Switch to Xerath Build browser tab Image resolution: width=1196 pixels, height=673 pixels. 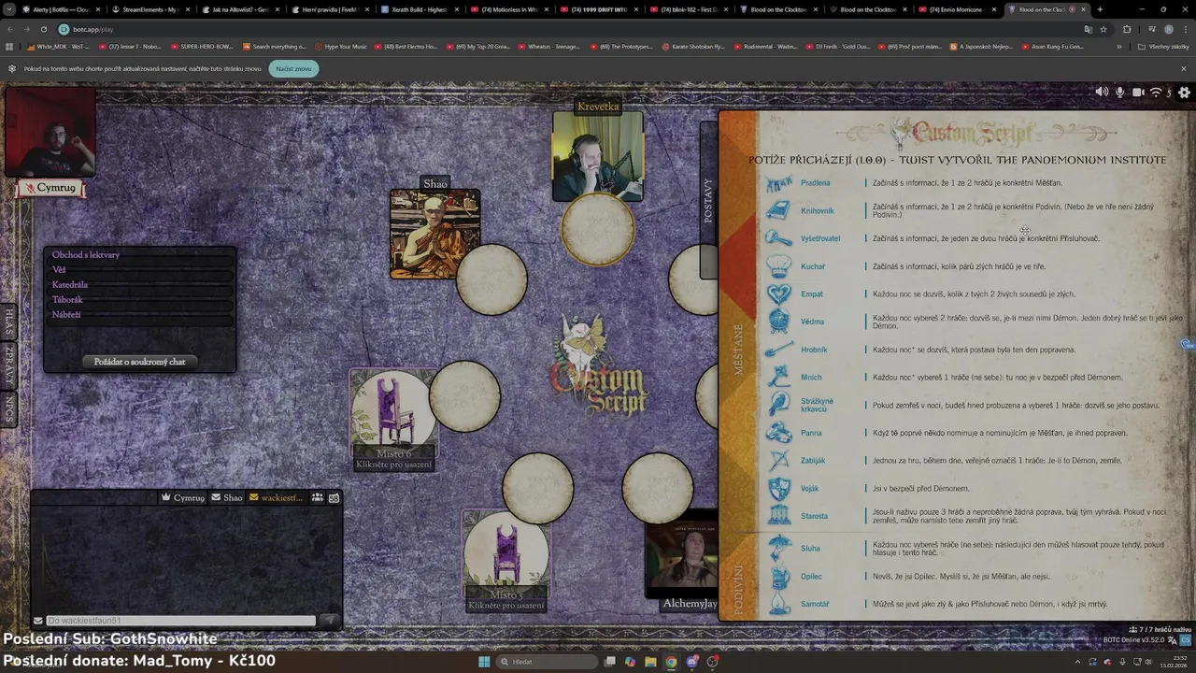(419, 9)
